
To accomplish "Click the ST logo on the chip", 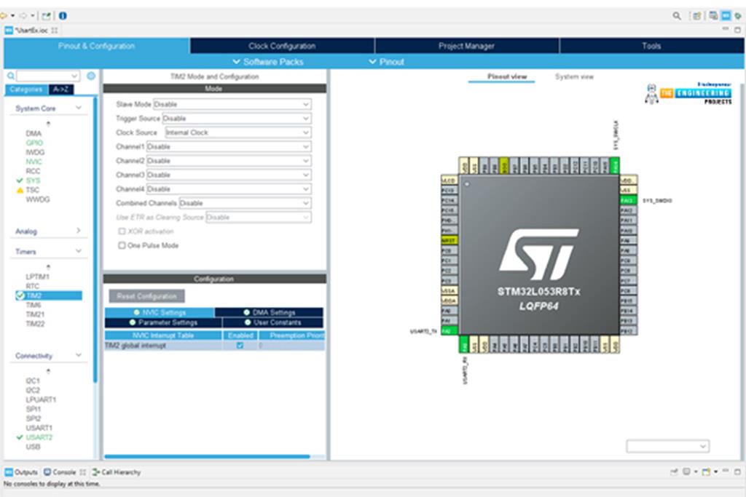I will click(538, 254).
